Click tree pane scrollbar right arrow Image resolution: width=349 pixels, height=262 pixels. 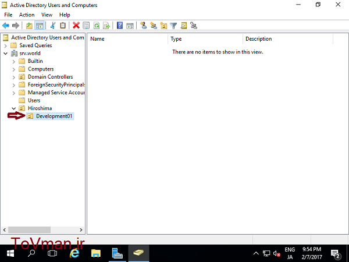click(x=81, y=230)
